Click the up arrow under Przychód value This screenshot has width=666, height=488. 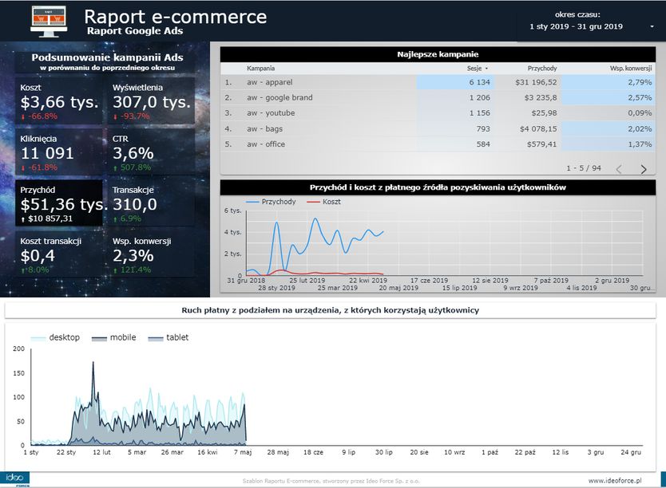[24, 218]
